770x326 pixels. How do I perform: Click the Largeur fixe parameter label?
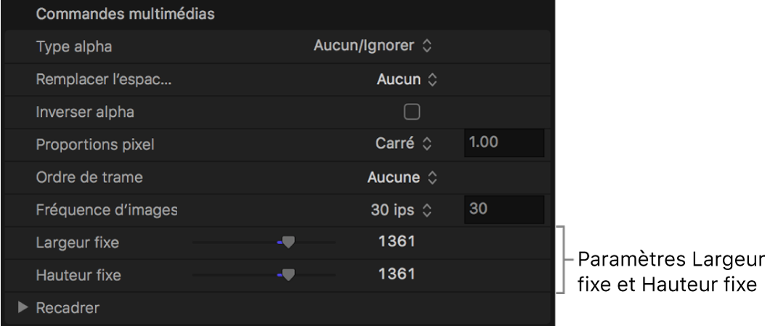pyautogui.click(x=77, y=243)
